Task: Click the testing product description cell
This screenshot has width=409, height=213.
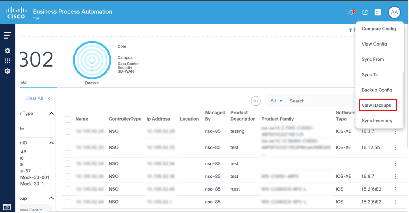Action: (x=237, y=131)
